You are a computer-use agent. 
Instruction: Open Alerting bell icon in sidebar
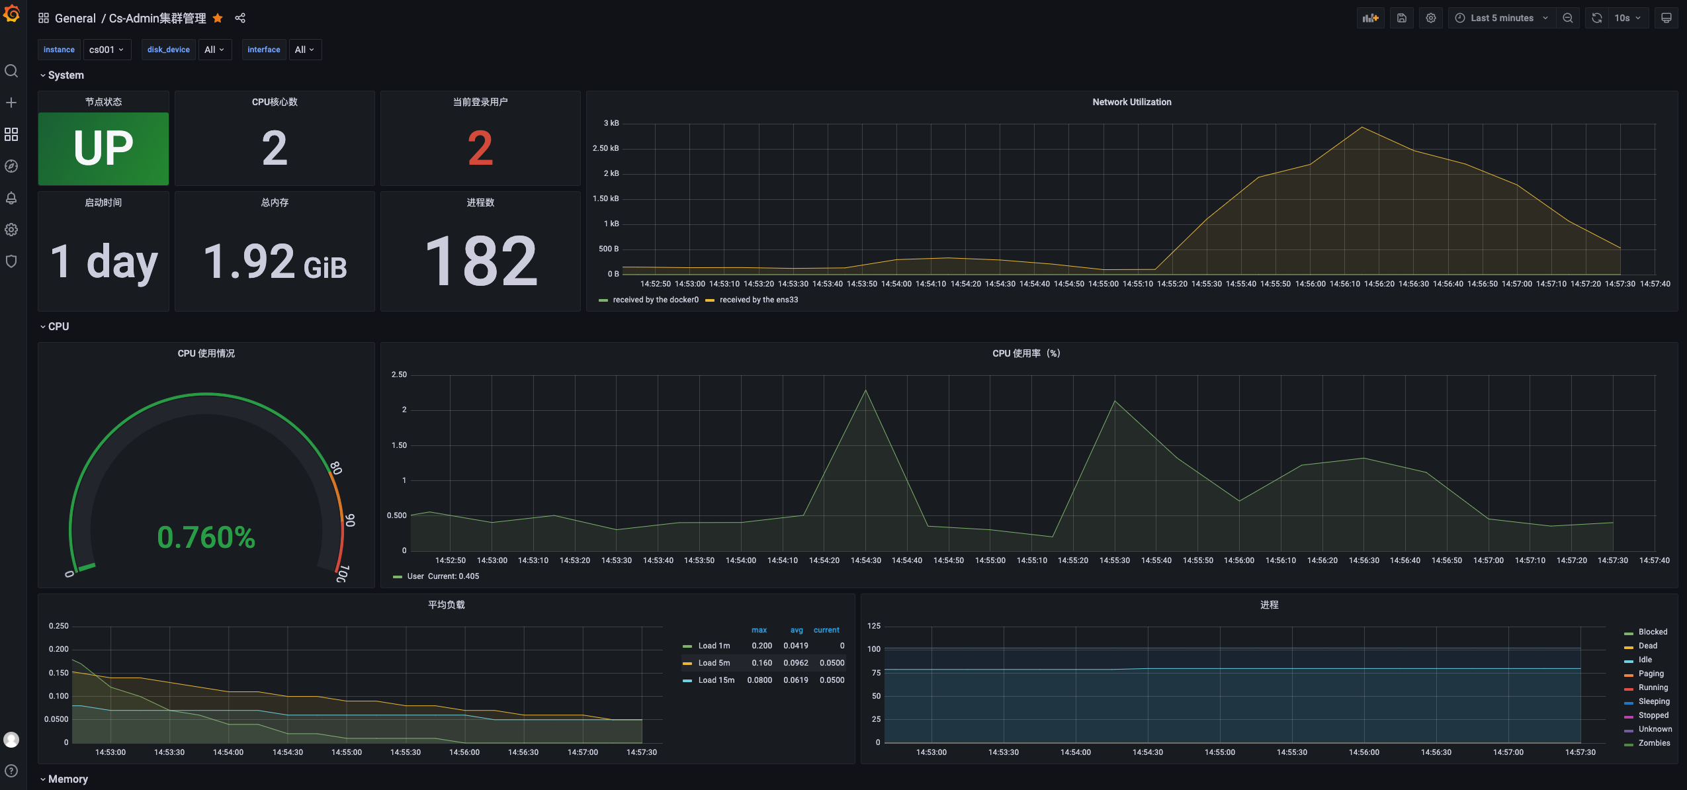click(x=11, y=198)
